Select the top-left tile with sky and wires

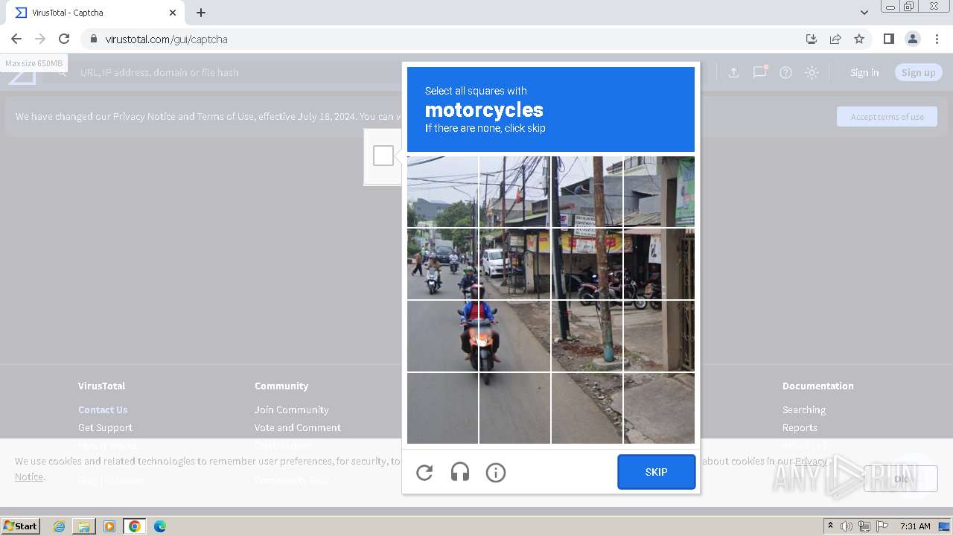[x=442, y=191]
